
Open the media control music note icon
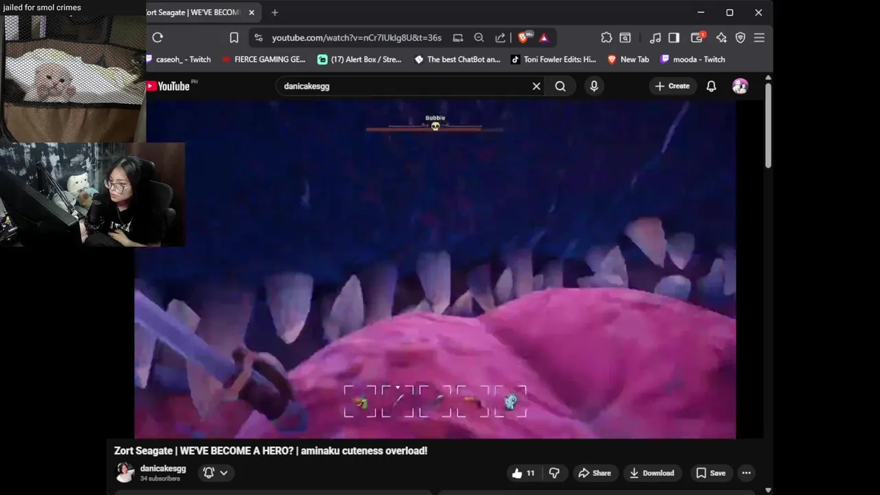click(x=655, y=38)
